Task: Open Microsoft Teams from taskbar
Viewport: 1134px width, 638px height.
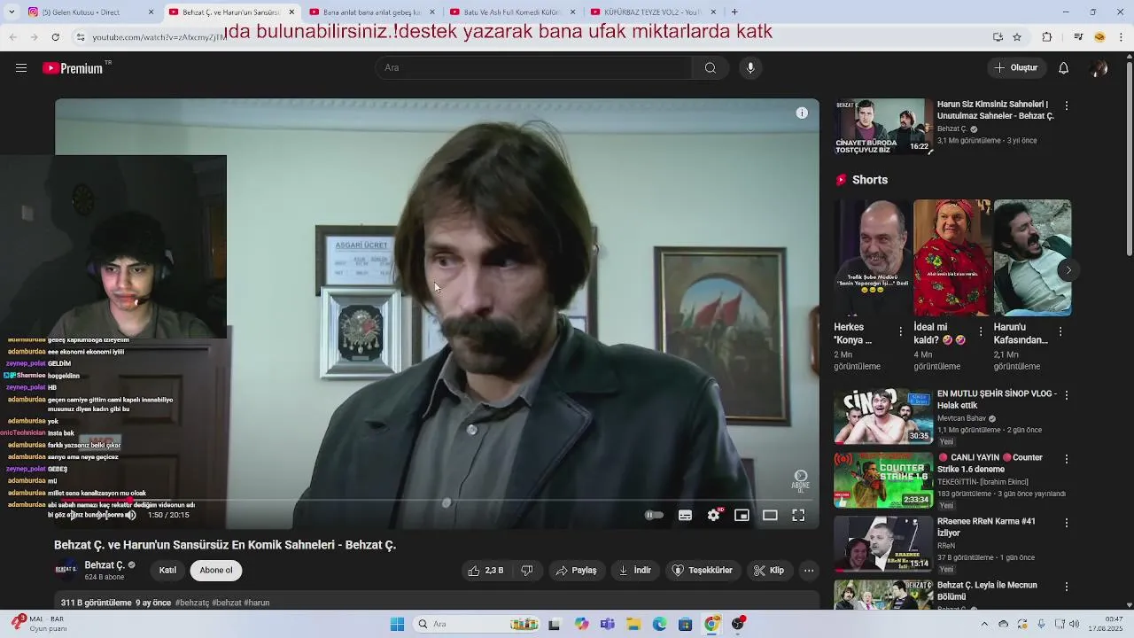Action: pyautogui.click(x=607, y=624)
